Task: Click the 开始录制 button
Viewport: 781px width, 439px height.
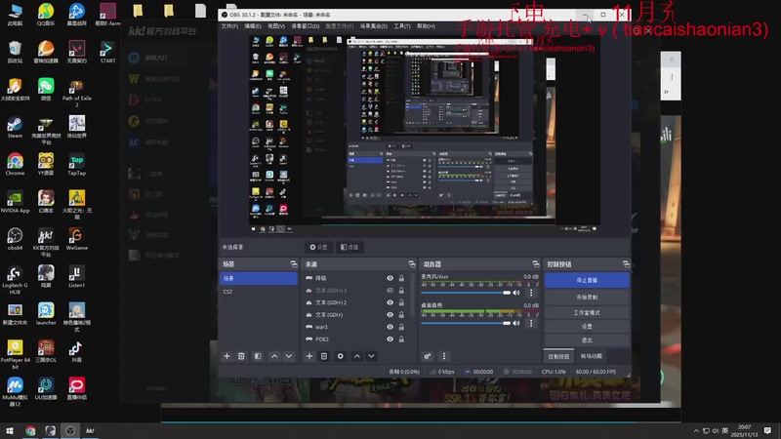Action: (586, 296)
